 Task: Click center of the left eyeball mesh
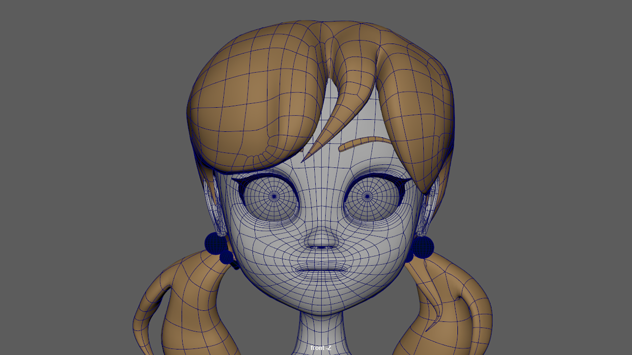coord(274,197)
